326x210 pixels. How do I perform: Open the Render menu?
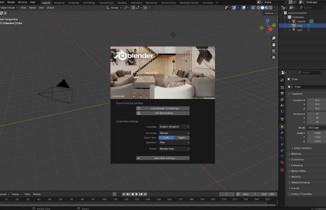[11, 2]
